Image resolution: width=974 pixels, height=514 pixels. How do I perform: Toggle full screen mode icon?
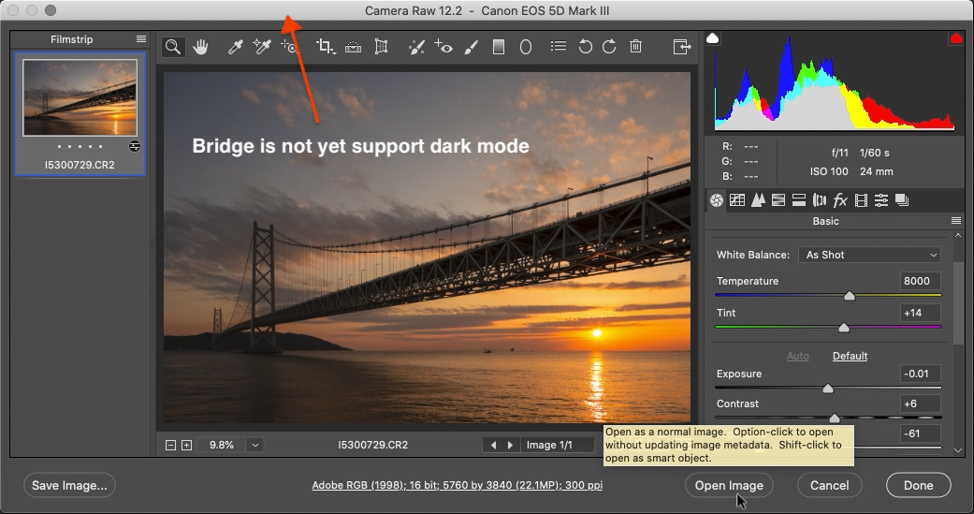(681, 47)
